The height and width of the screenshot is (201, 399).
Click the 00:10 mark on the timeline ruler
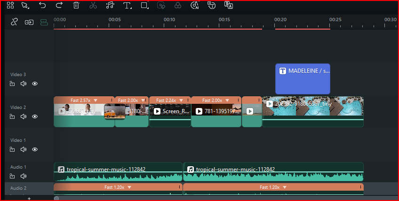click(x=169, y=20)
